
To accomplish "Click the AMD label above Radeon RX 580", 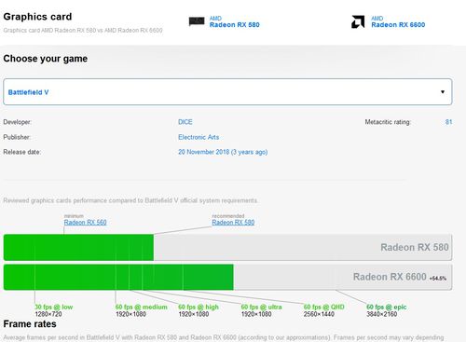I will (215, 19).
